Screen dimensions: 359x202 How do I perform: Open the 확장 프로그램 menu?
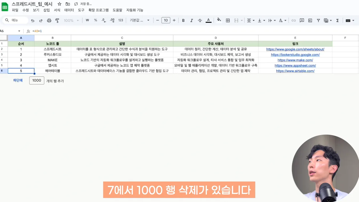(x=98, y=10)
